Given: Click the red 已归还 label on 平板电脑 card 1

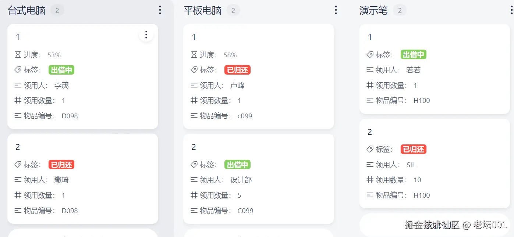Looking at the screenshot, I should (237, 70).
